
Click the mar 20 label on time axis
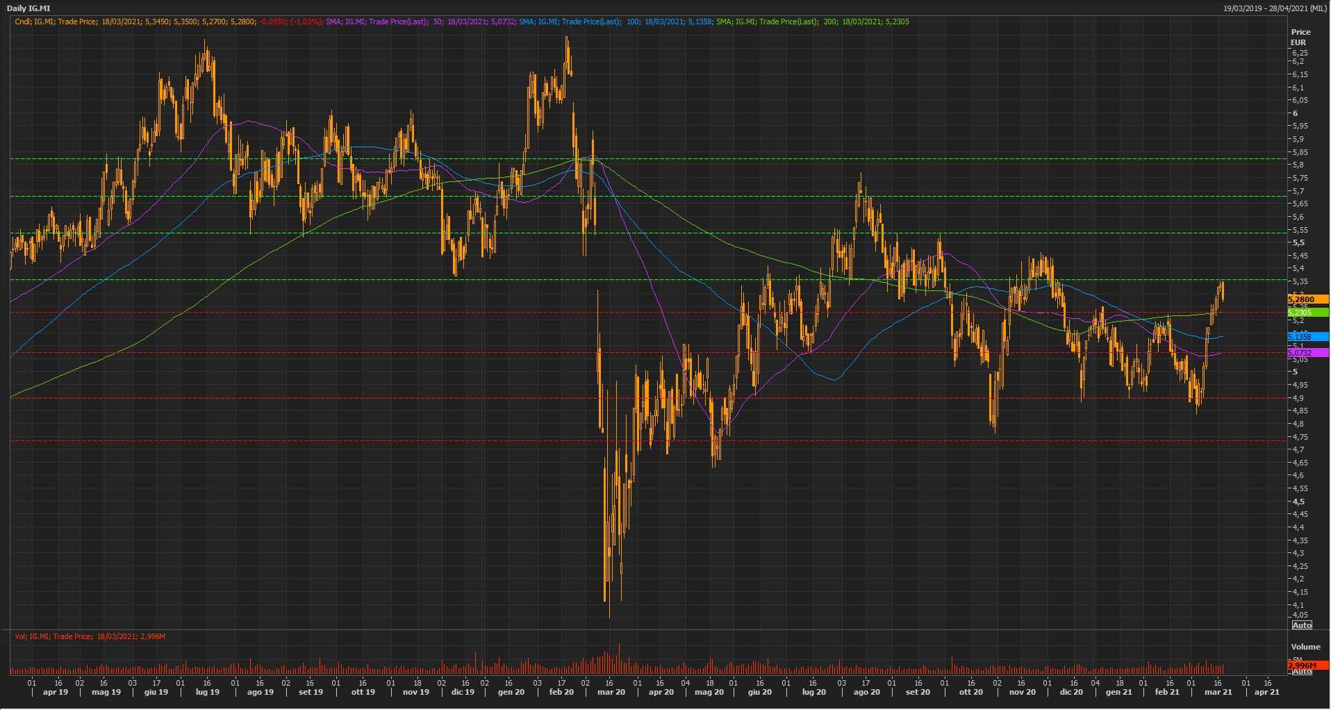pos(611,692)
